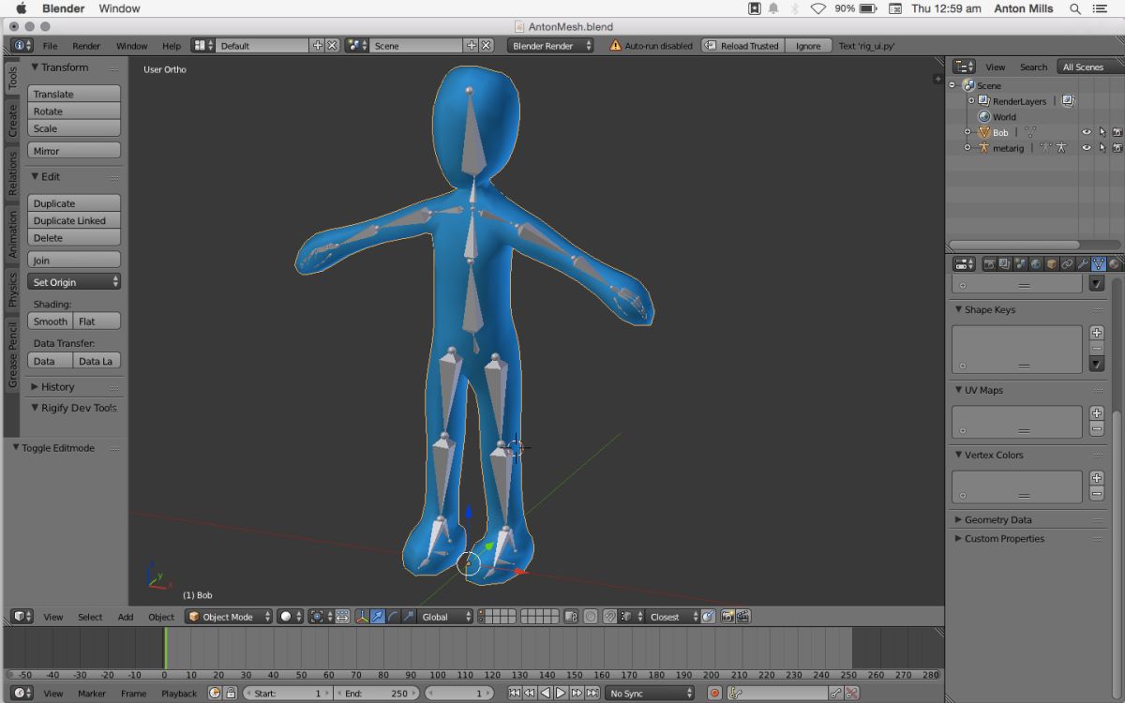
Task: Open the Scene properties tab
Action: click(1021, 264)
